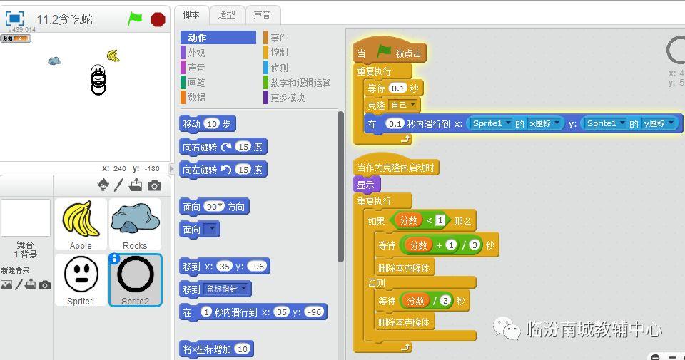Click the 0.1 seconds field in the 等待 block
The width and height of the screenshot is (685, 360).
[x=398, y=88]
